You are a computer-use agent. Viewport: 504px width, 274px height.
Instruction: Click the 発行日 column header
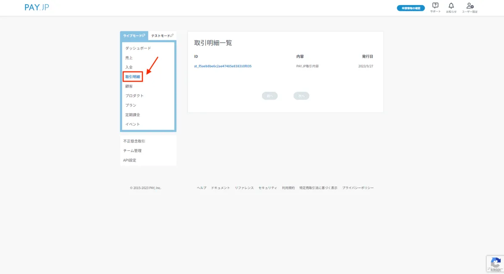[x=367, y=56]
